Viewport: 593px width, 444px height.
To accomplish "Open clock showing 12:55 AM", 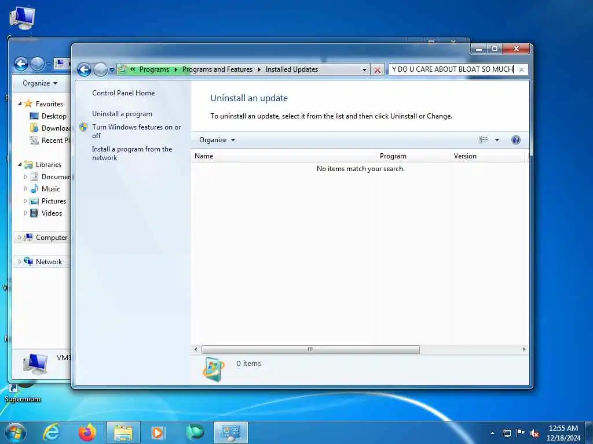I will click(x=563, y=433).
